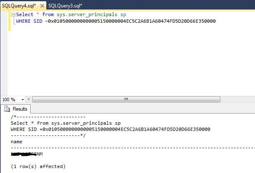The height and width of the screenshot is (173, 255).
Task: Click the zoom percentage value field
Action: click(8, 100)
